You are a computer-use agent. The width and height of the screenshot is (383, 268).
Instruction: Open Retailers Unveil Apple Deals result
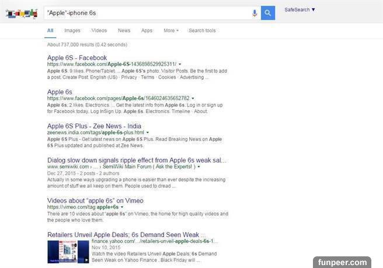pos(136,234)
